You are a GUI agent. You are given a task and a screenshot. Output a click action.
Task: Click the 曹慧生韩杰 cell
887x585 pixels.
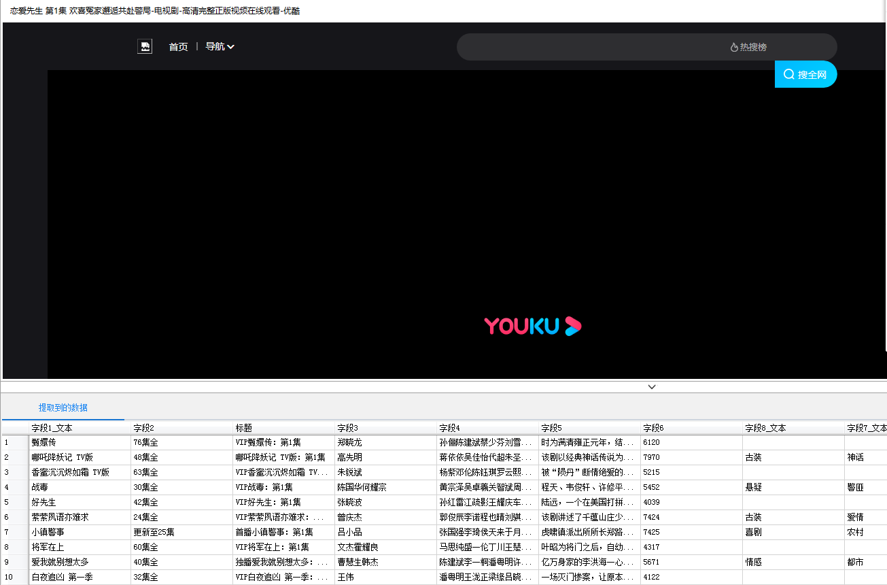pos(386,562)
